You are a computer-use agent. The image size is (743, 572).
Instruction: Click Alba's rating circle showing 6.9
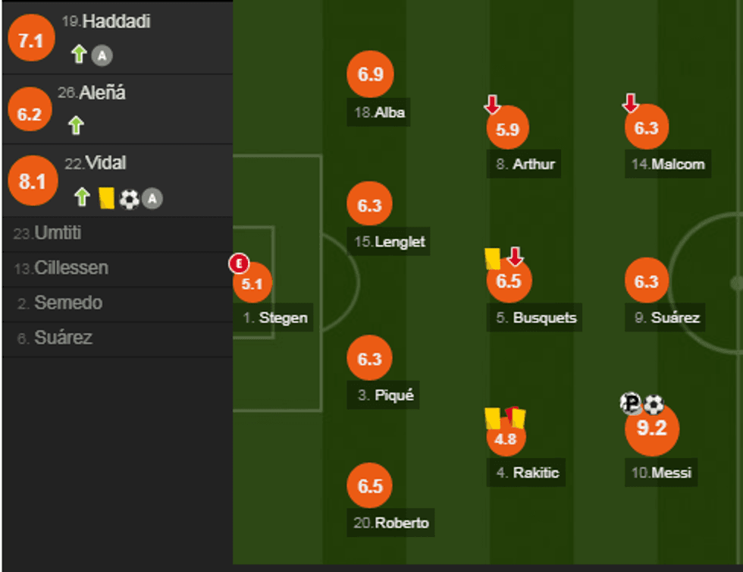coord(369,74)
